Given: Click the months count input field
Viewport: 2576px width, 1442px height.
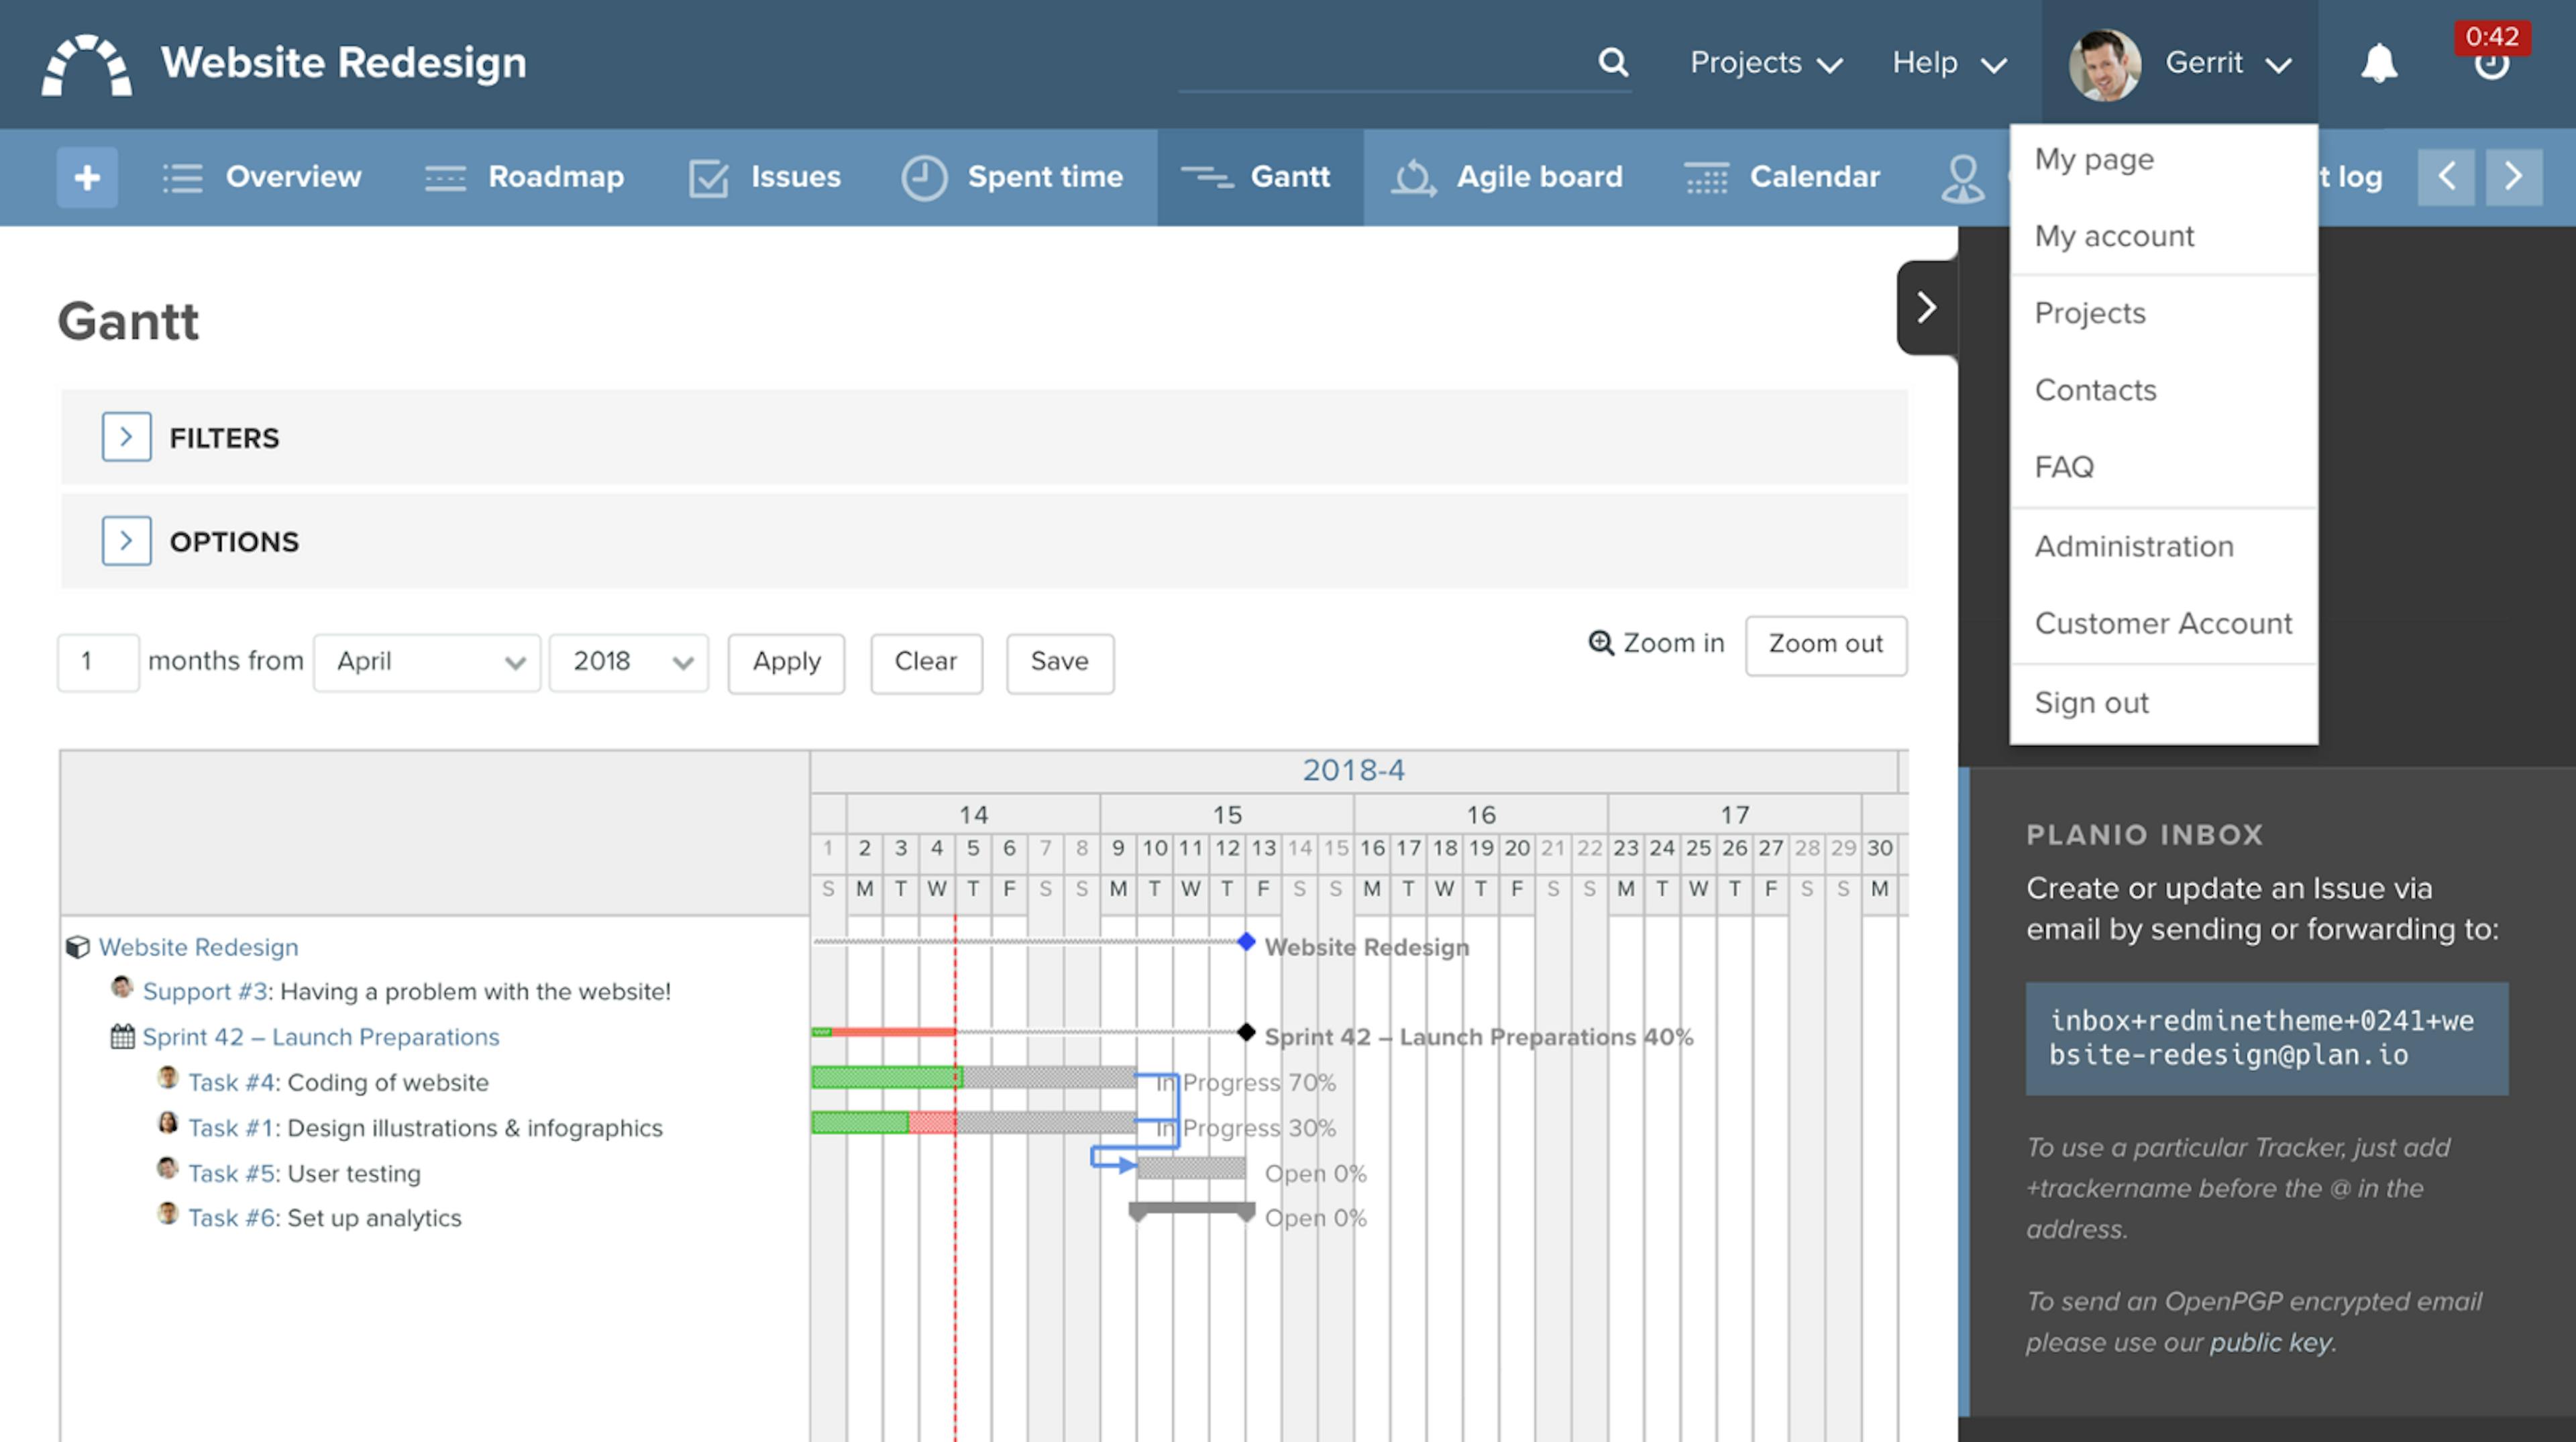Looking at the screenshot, I should click(98, 662).
